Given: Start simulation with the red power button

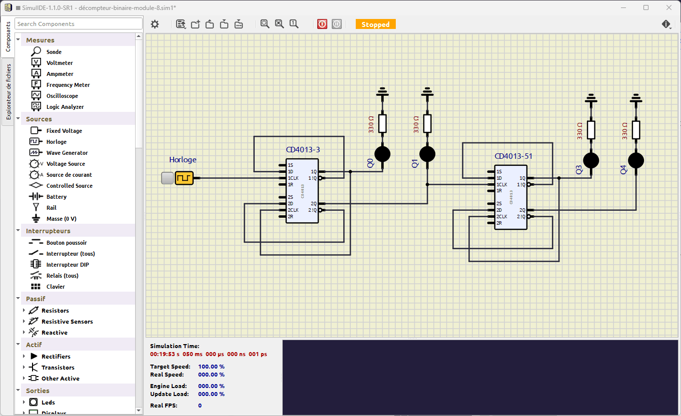Looking at the screenshot, I should click(x=322, y=24).
